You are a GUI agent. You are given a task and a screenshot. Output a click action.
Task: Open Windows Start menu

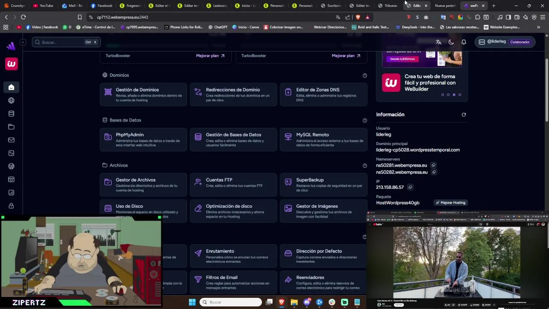pyautogui.click(x=192, y=302)
